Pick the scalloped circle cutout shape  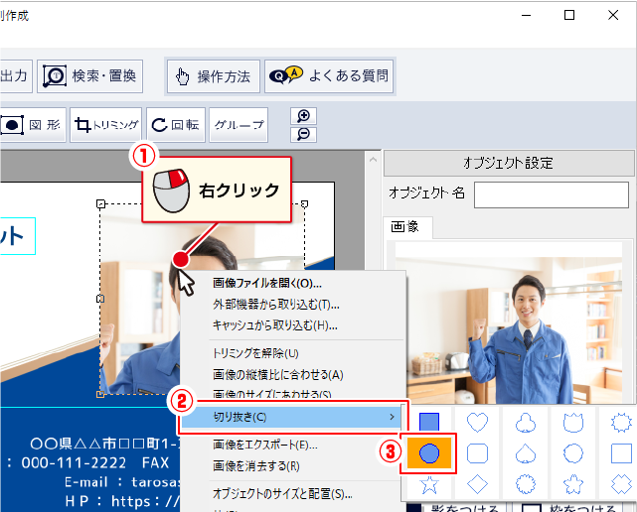[526, 484]
